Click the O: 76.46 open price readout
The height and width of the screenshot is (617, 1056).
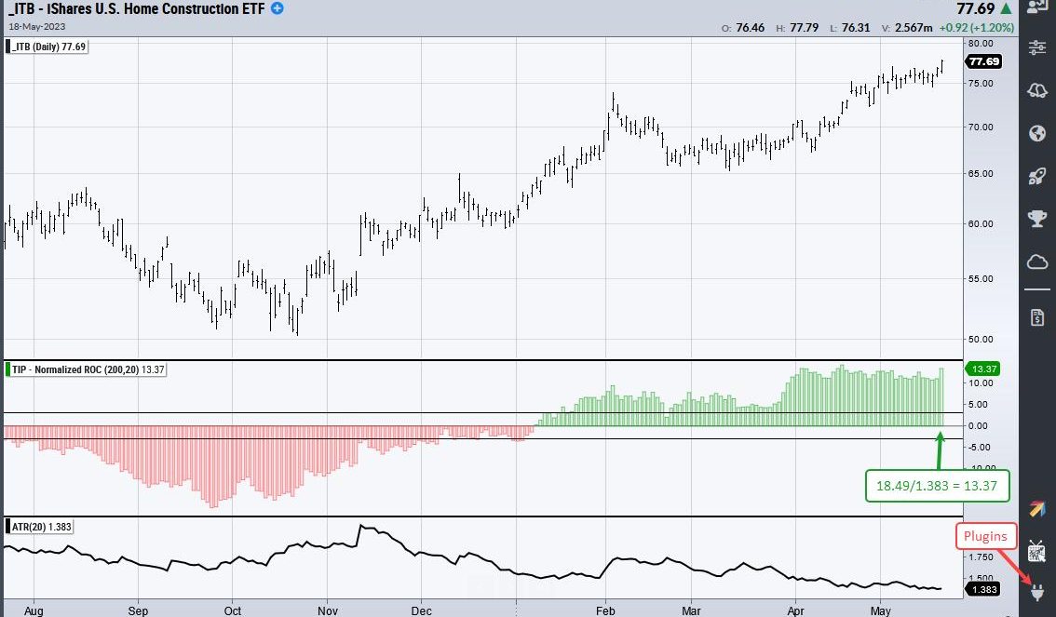click(743, 28)
